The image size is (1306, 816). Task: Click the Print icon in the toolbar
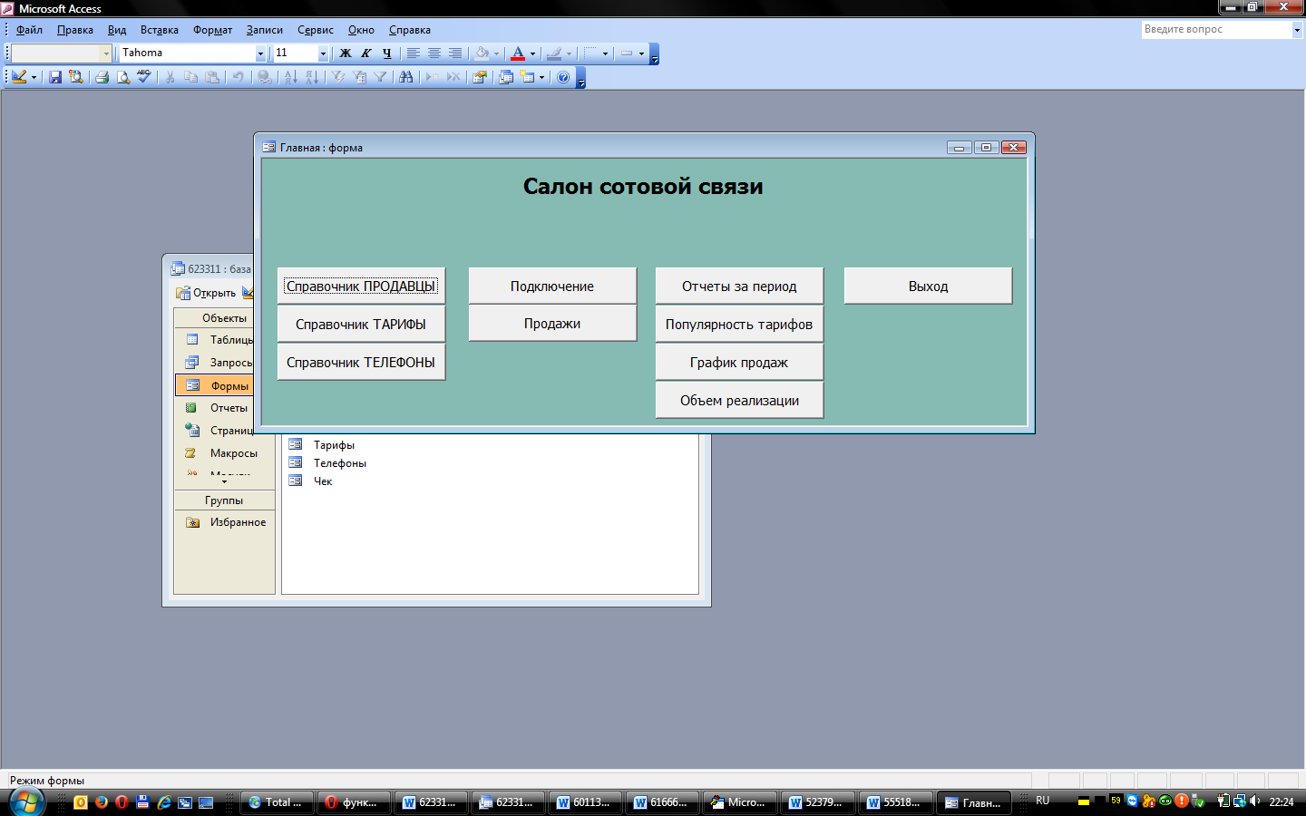[x=102, y=77]
